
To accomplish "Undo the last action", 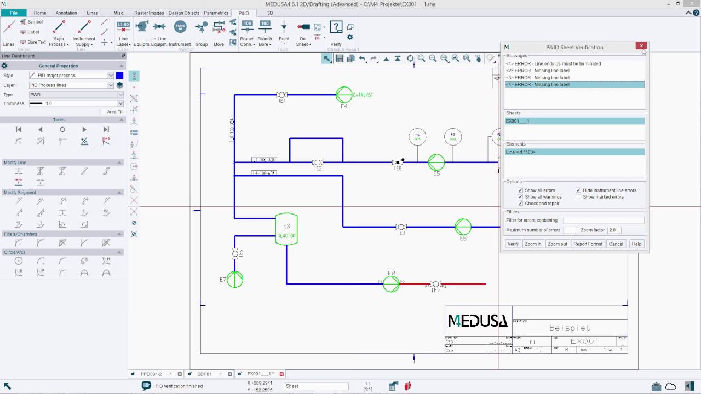I will tap(362, 59).
